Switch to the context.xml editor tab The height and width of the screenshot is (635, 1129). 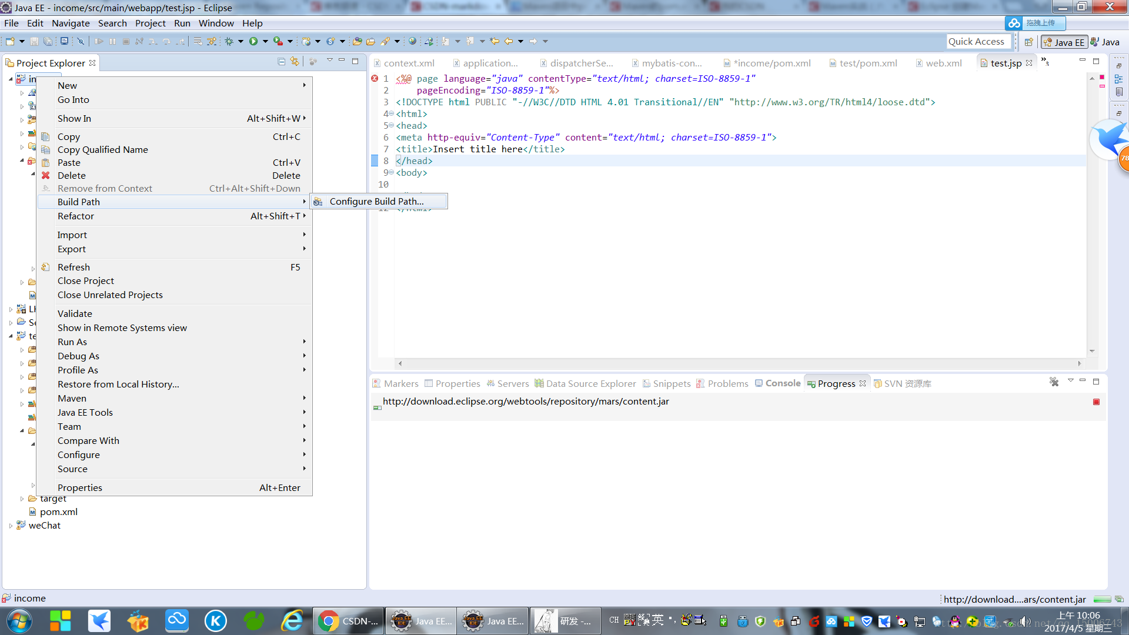(x=405, y=63)
